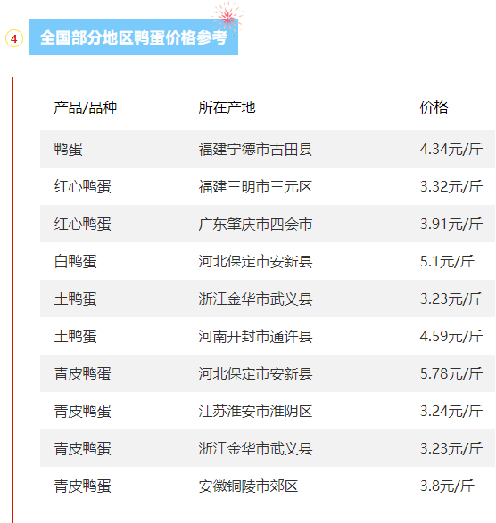
Task: Select the blue banner title 全国部分地区鸭蛋价格参考
Action: [x=134, y=37]
